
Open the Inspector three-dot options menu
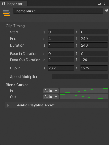[x=104, y=3]
